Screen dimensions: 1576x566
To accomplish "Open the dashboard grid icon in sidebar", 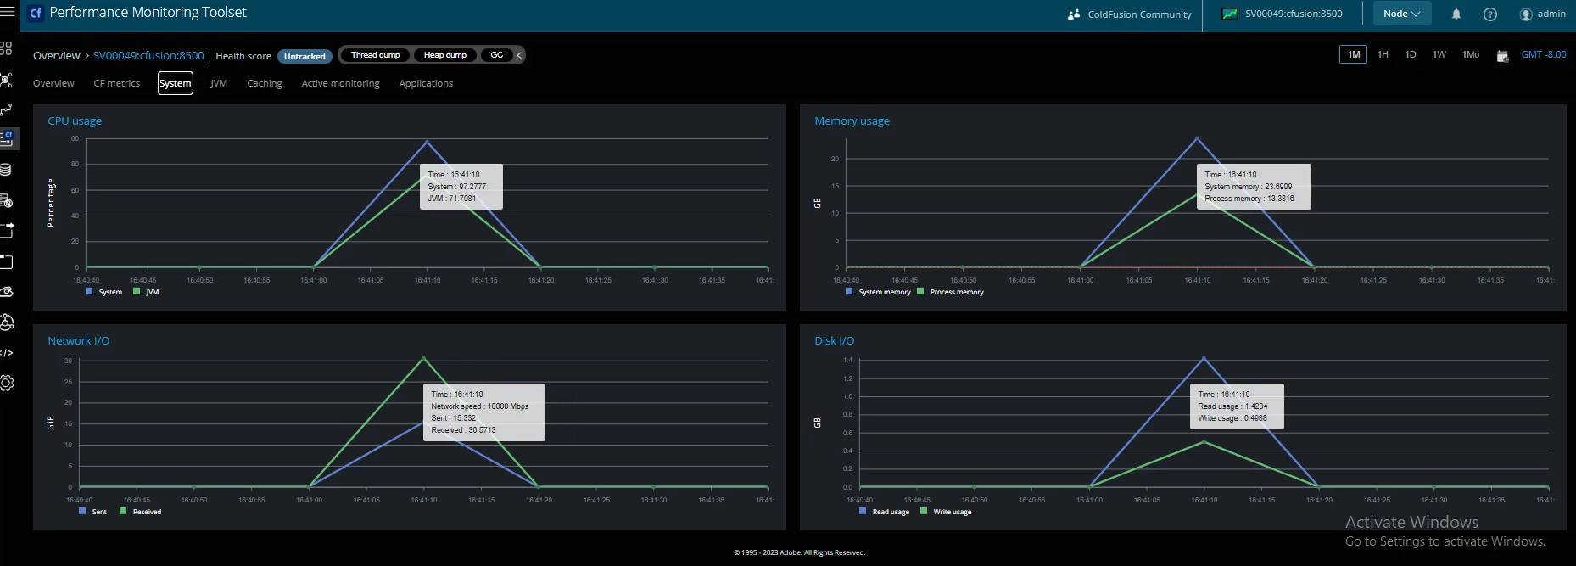I will click(6, 48).
